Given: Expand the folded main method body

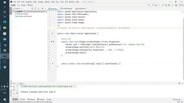Looking at the screenshot, I should (111, 64).
